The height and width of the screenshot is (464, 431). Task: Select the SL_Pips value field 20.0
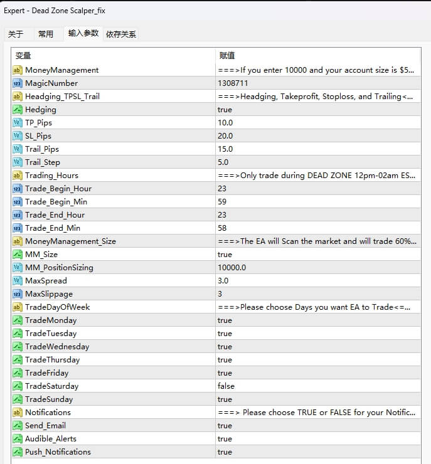pyautogui.click(x=225, y=136)
